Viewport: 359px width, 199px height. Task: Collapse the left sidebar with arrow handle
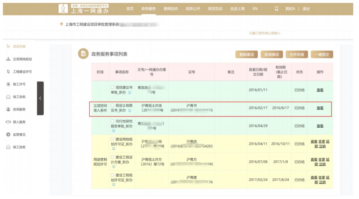(x=40, y=98)
